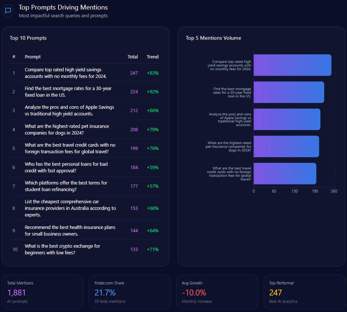Image resolution: width=347 pixels, height=312 pixels.
Task: Click the travel credit cards chart bar
Action: click(285, 173)
